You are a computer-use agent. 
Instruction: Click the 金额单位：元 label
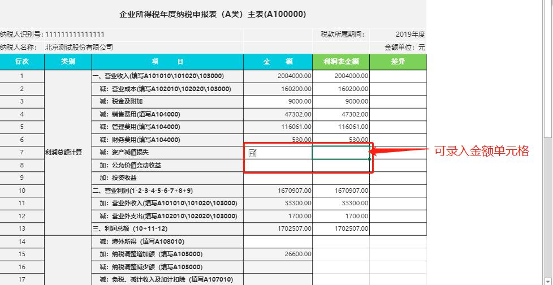click(x=405, y=47)
